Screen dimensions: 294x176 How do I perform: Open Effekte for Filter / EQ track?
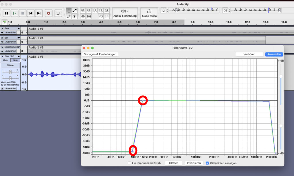click(x=10, y=65)
